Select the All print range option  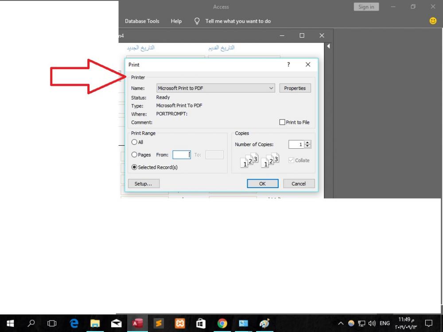134,142
